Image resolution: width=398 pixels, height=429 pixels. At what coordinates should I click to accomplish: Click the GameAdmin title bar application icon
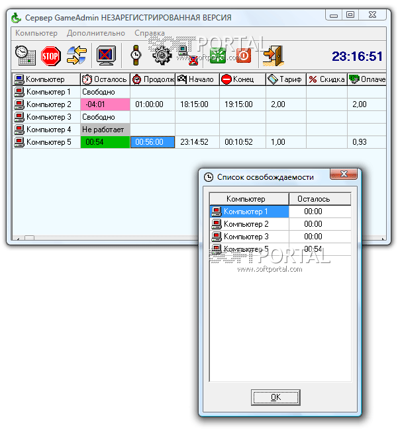tap(16, 18)
